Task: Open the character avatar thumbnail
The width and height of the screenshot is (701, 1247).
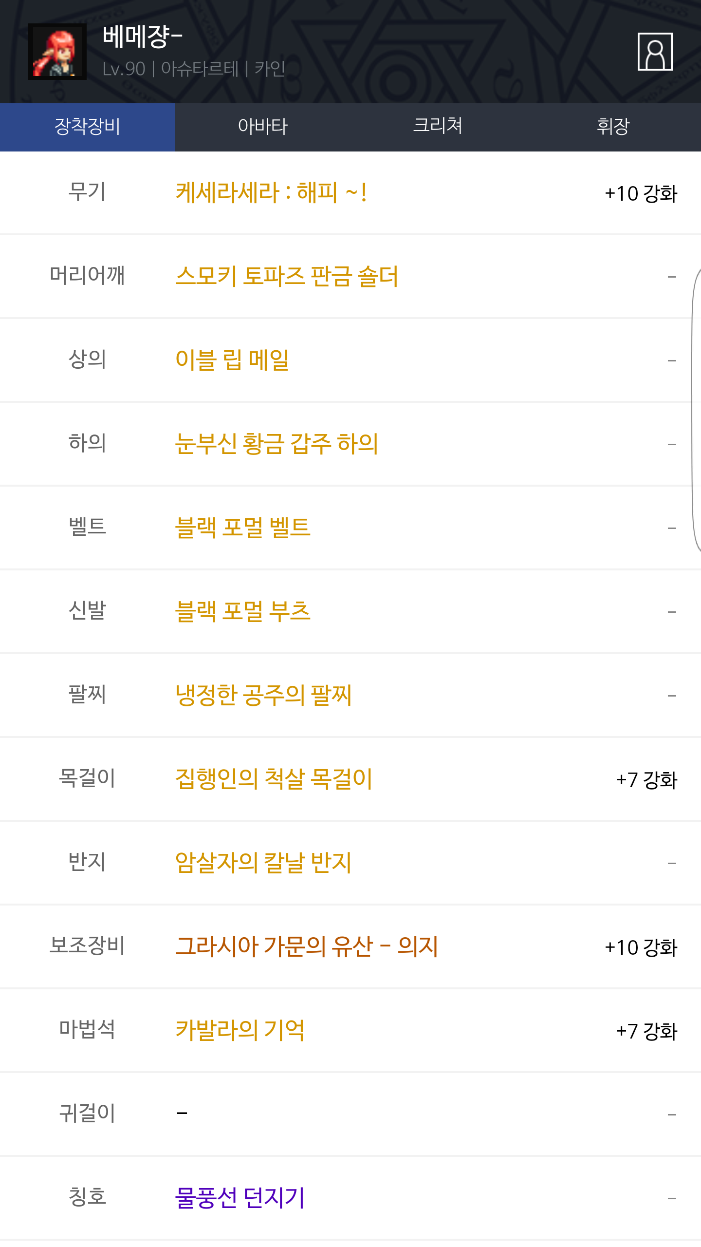Action: click(x=57, y=52)
